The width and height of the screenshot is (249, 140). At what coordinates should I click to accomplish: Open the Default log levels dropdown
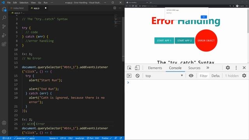pyautogui.click(x=216, y=76)
